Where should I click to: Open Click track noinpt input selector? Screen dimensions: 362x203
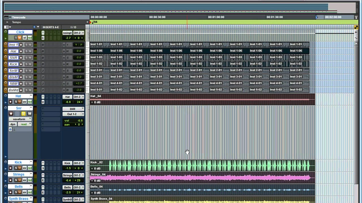coord(67,33)
